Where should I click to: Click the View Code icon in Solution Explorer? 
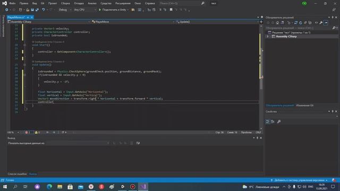pyautogui.click(x=317, y=23)
